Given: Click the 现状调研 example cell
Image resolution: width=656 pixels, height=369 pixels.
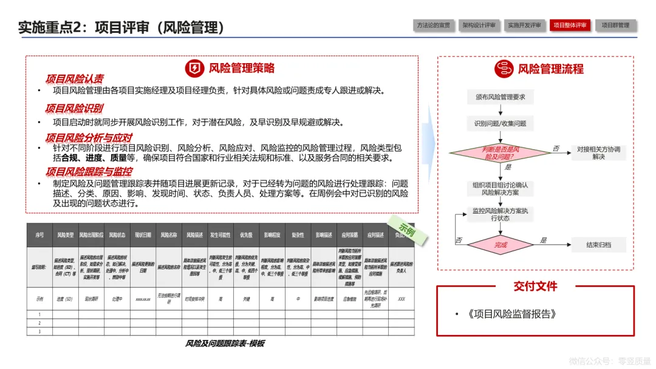Looking at the screenshot, I should point(91,299).
